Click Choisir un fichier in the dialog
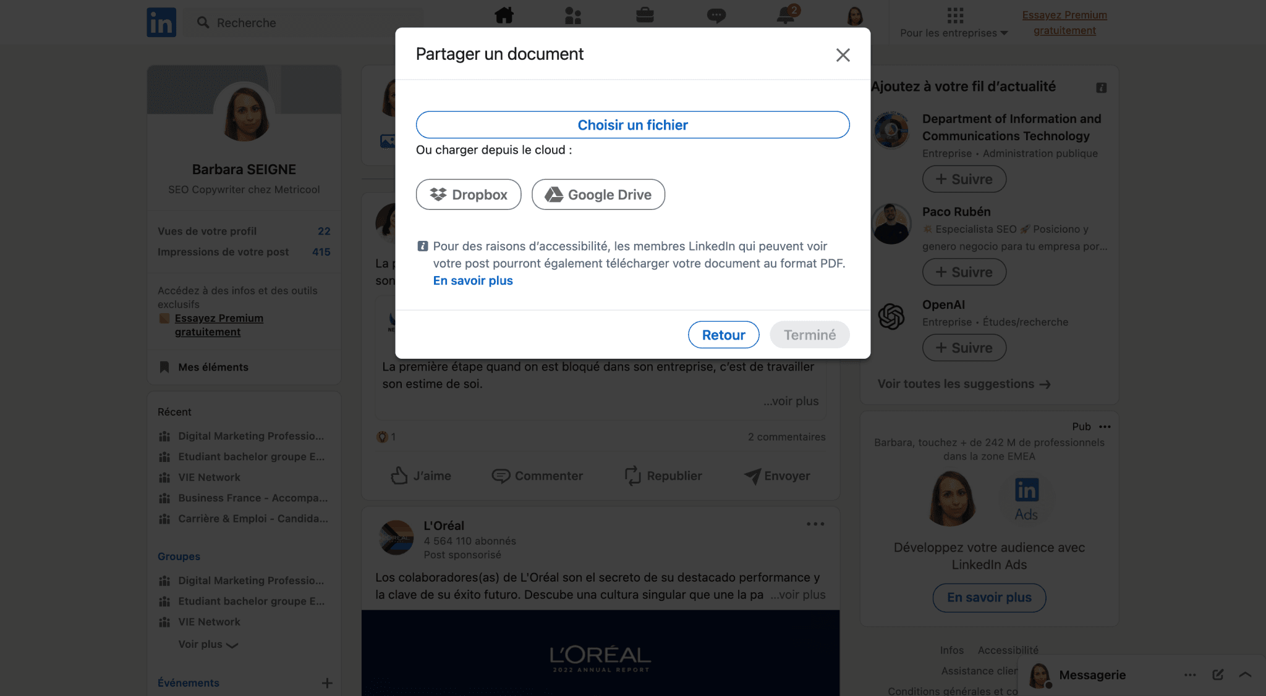Image resolution: width=1266 pixels, height=696 pixels. click(x=632, y=124)
